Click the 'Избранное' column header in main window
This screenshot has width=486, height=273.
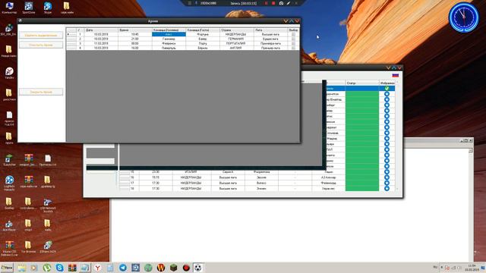[x=387, y=83]
